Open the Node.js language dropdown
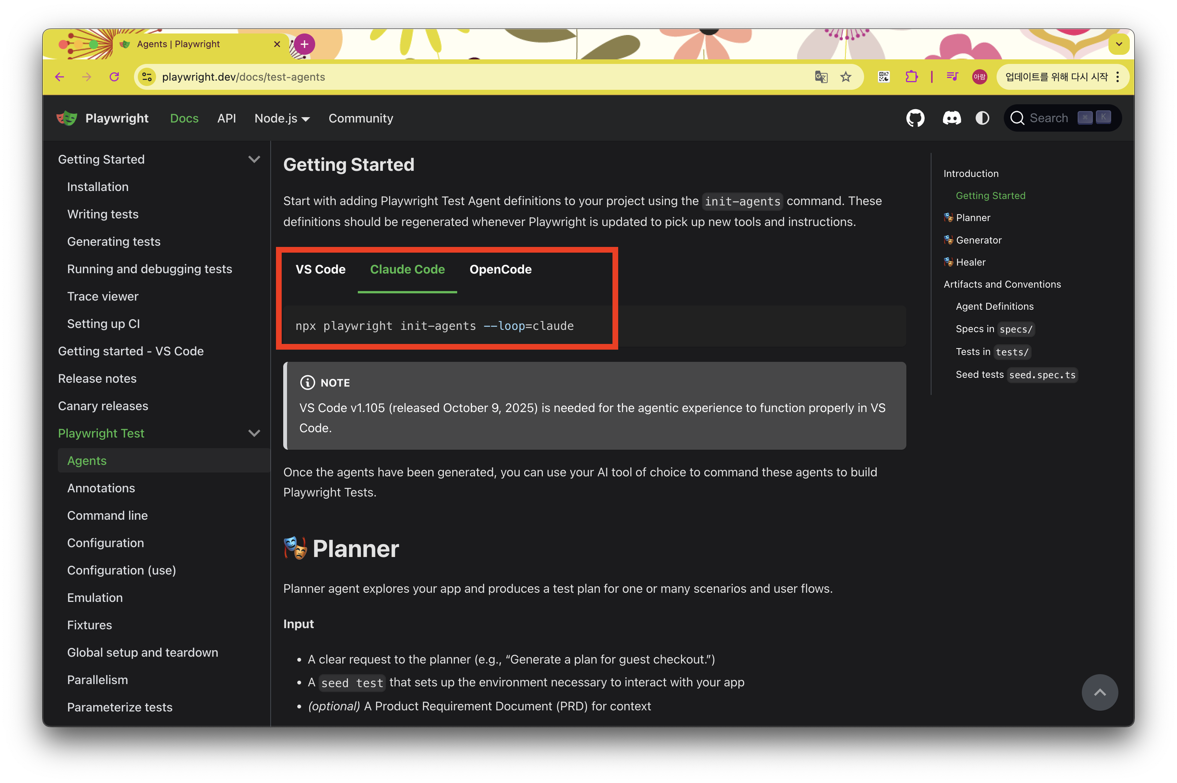 (282, 118)
